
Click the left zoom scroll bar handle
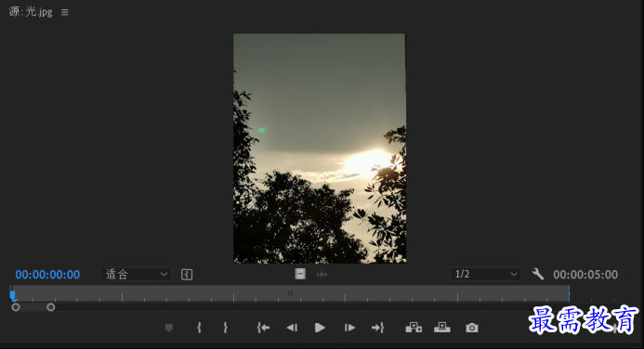(x=16, y=307)
